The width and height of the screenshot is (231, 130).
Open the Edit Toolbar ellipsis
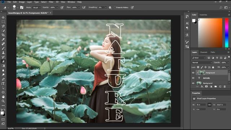pyautogui.click(x=3, y=105)
